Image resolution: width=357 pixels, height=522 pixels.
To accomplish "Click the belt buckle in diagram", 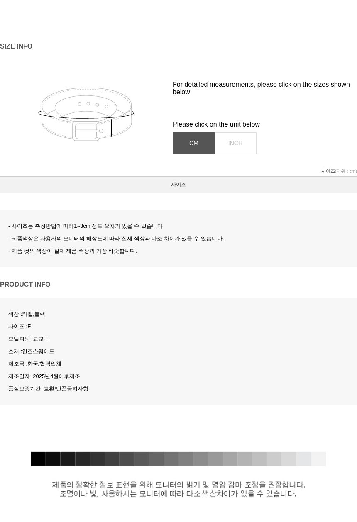I will click(x=86, y=131).
